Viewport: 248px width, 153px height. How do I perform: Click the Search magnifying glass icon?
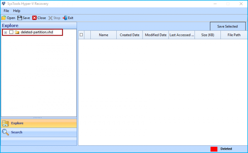click(x=5, y=132)
